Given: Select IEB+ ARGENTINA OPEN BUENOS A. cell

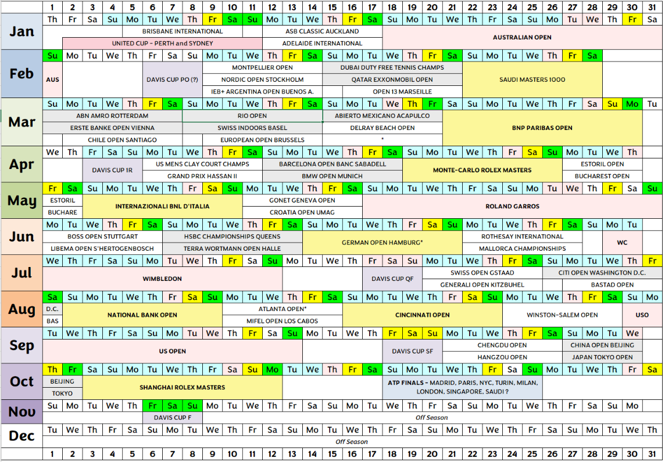Looking at the screenshot, I should coord(263,92).
